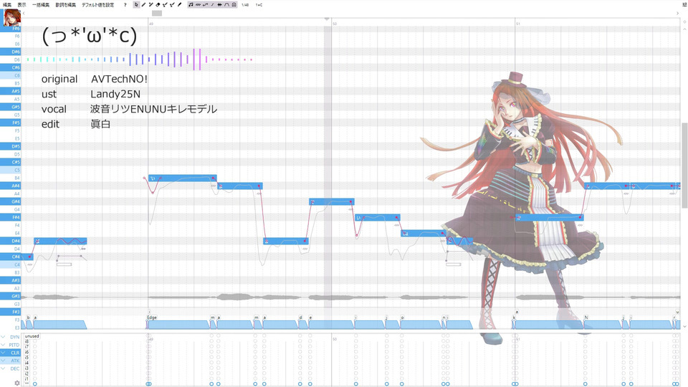Click the A#4 piano key
The image size is (688, 387).
11,186
